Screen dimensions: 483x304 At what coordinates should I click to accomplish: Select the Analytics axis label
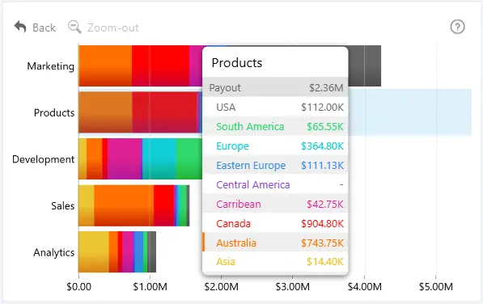54,252
